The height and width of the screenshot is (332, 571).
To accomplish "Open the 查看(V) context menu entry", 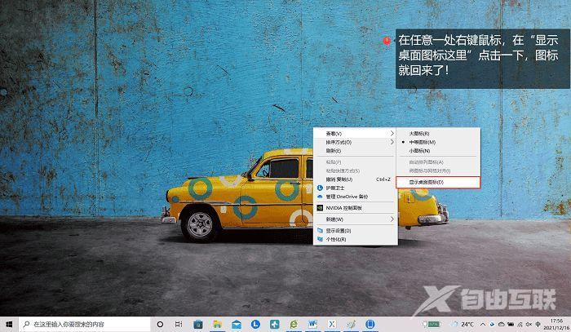I will [x=355, y=134].
